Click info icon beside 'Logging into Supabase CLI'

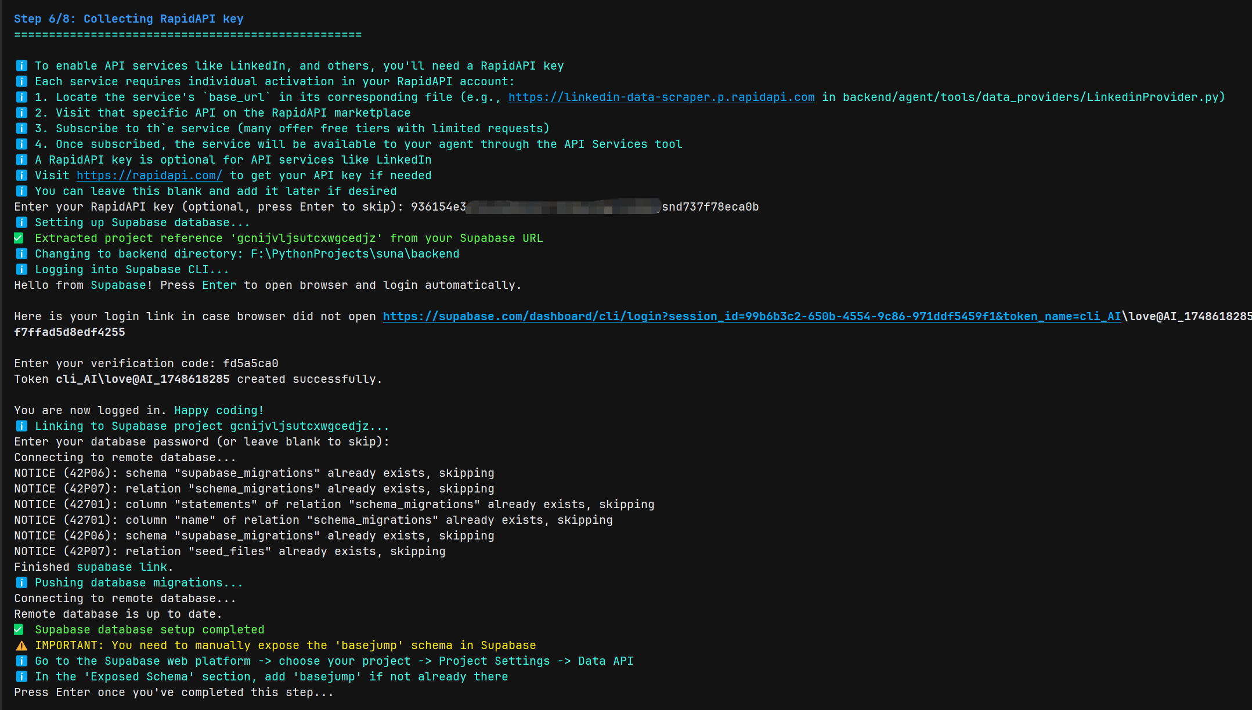coord(21,270)
